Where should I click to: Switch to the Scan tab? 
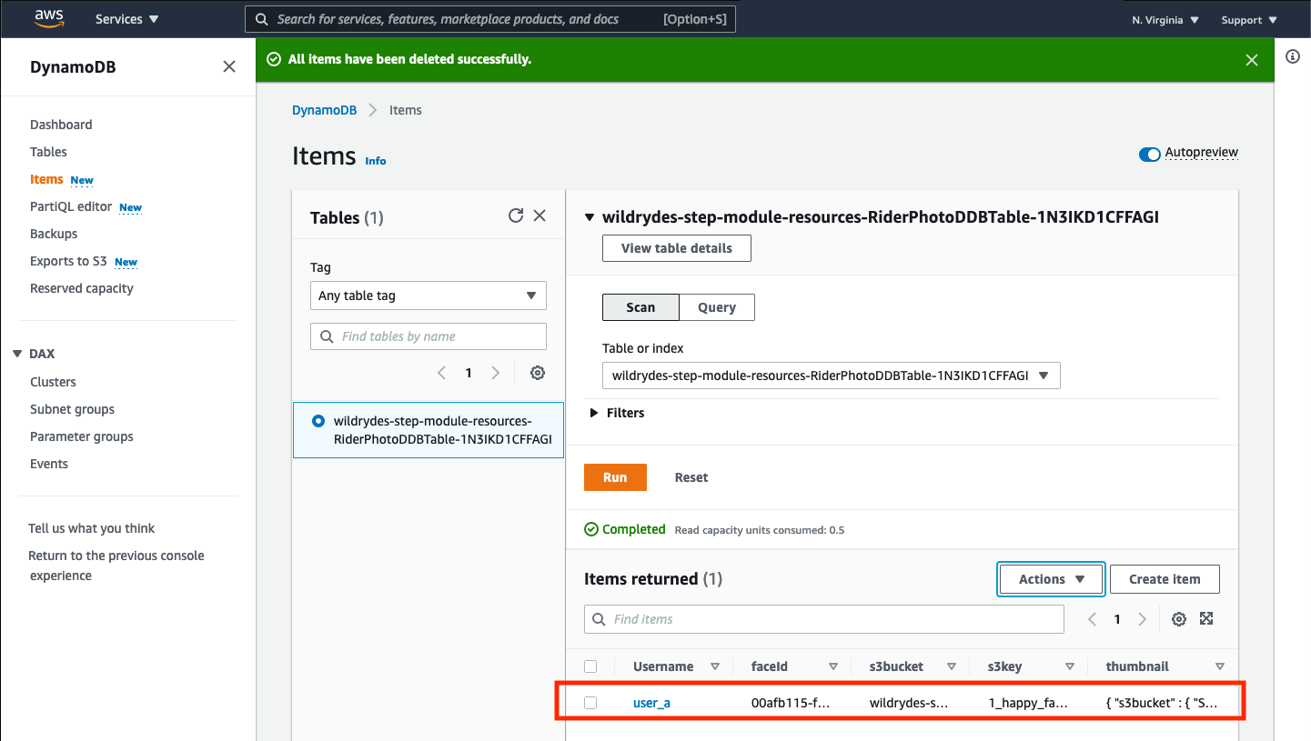[640, 307]
